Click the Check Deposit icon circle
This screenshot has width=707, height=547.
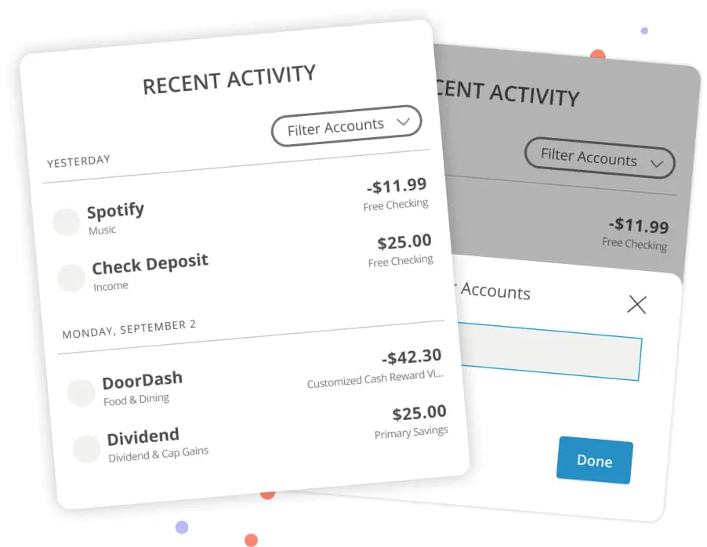pyautogui.click(x=71, y=278)
